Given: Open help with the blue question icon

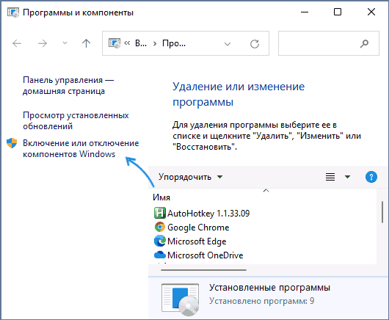Looking at the screenshot, I should click(371, 177).
